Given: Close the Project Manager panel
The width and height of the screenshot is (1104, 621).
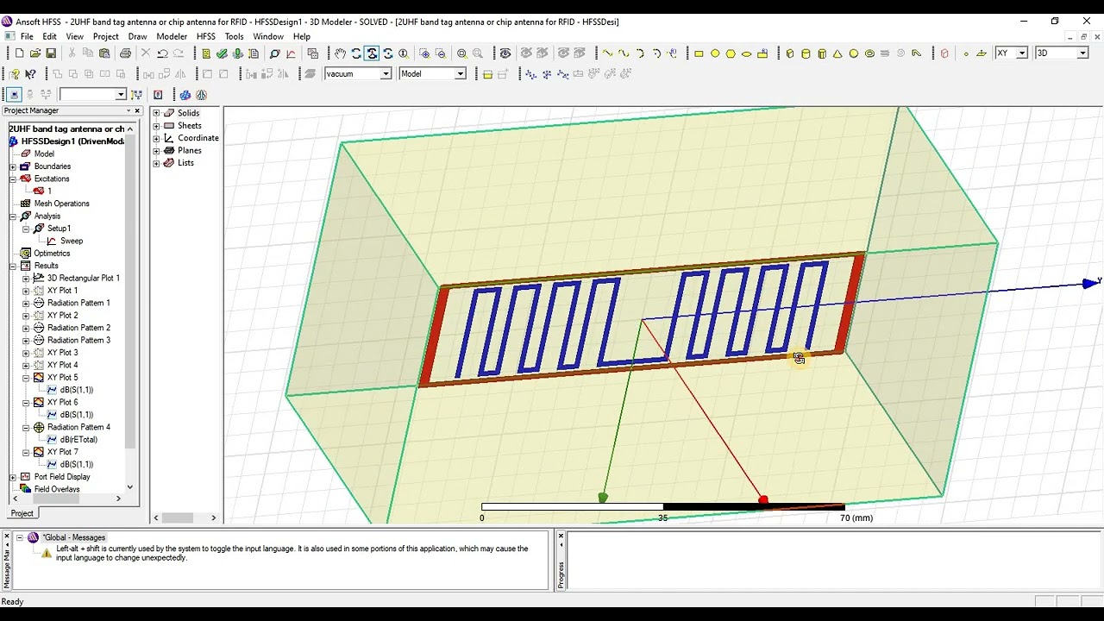Looking at the screenshot, I should point(137,110).
